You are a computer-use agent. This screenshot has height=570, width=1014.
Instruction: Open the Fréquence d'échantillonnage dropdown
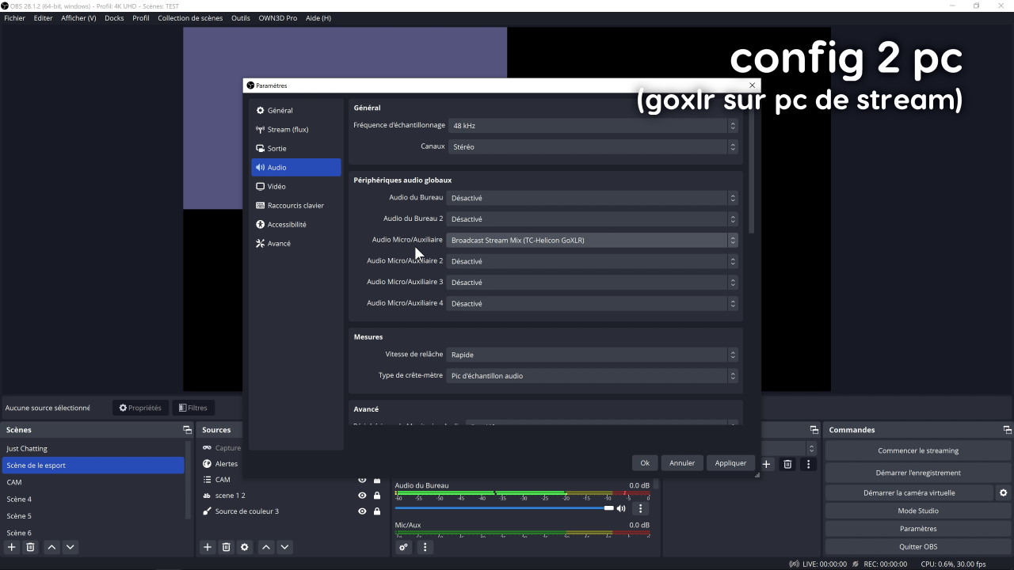(591, 125)
